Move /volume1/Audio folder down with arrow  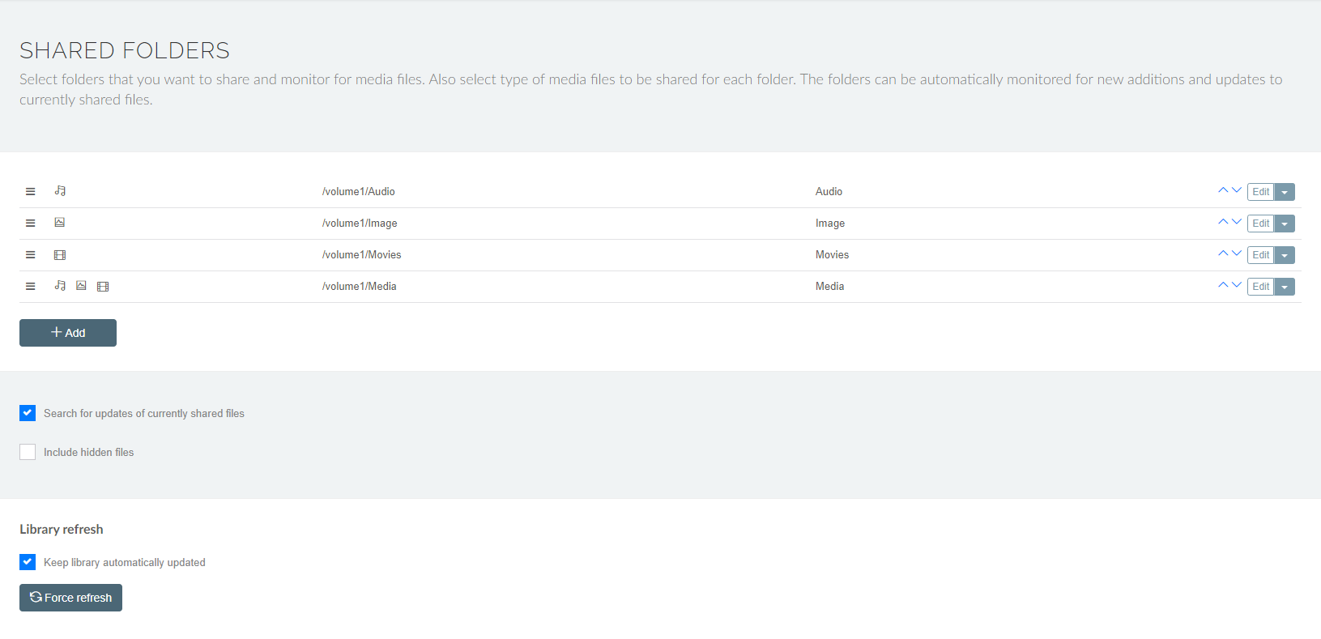coord(1236,190)
